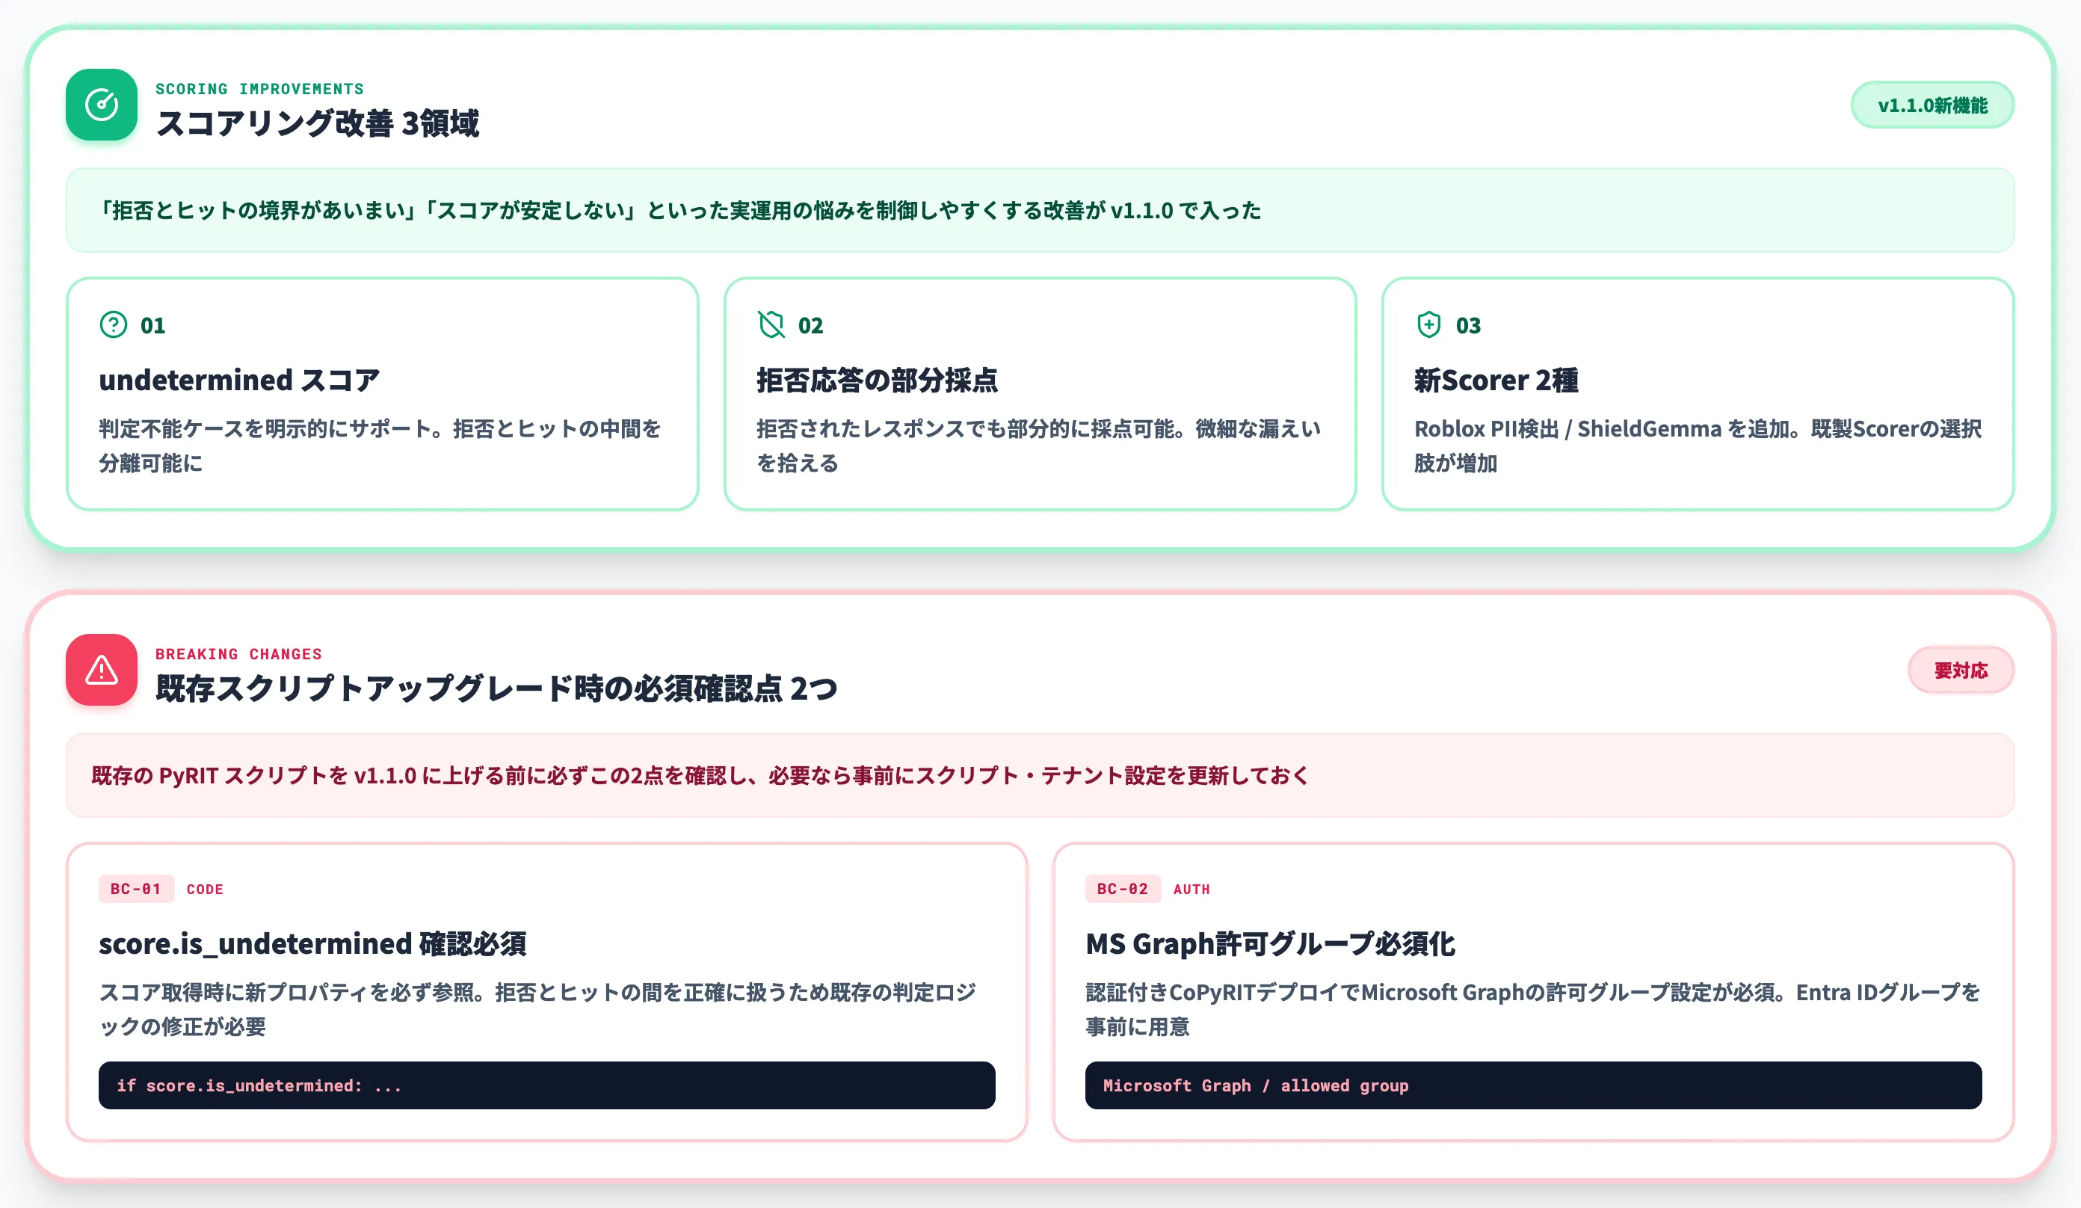The width and height of the screenshot is (2081, 1208).
Task: Click the card title 新Scorer 2種
Action: click(1496, 380)
